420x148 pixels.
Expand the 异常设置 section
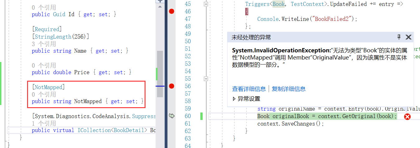click(246, 99)
